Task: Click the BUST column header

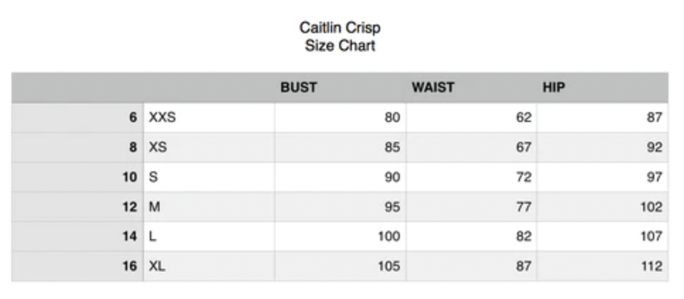Action: click(299, 88)
